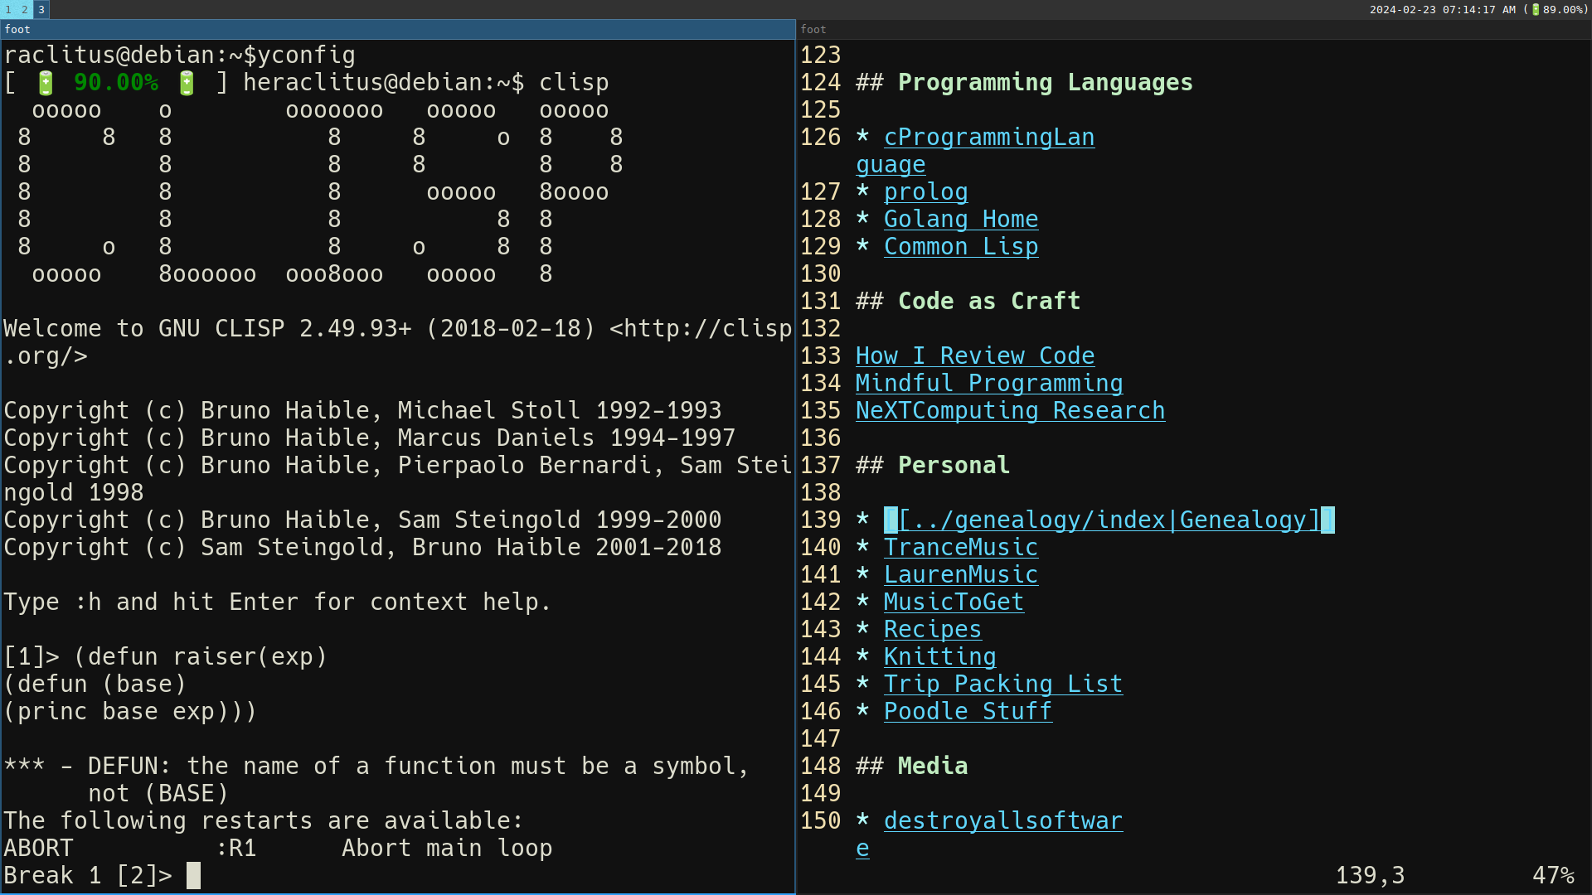Viewport: 1592px width, 895px height.
Task: Open the Recipes wiki link
Action: pyautogui.click(x=932, y=630)
